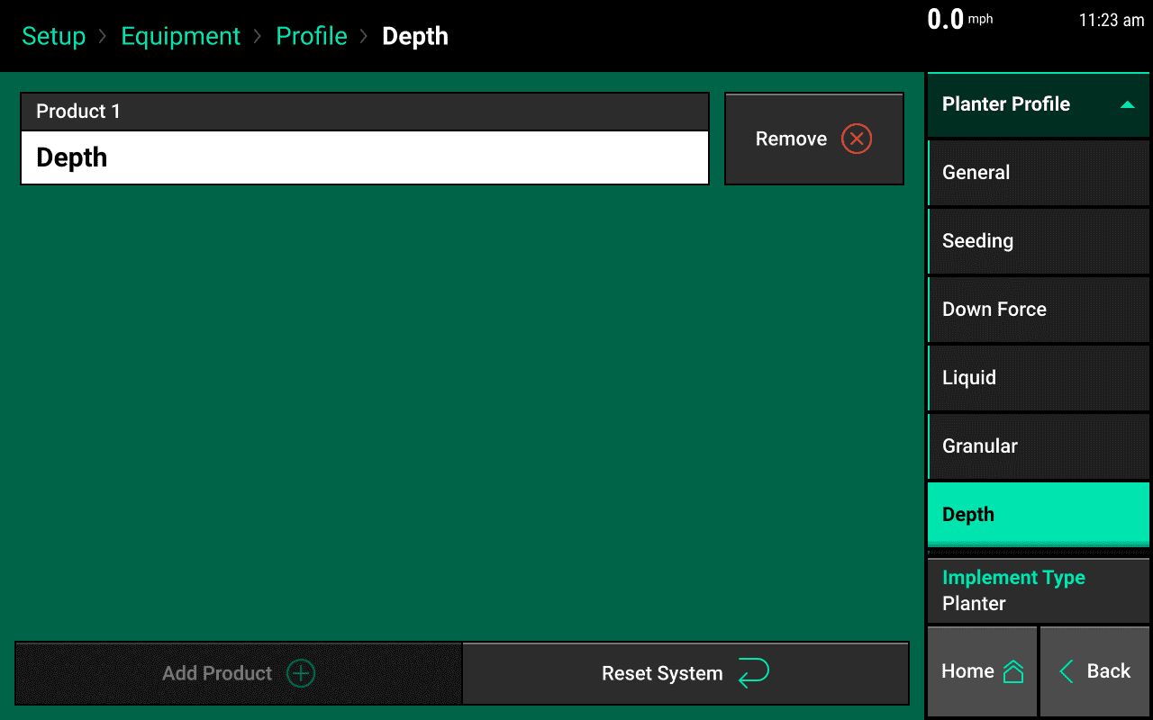The height and width of the screenshot is (720, 1153).
Task: Open the Implement Type selector
Action: [1039, 590]
